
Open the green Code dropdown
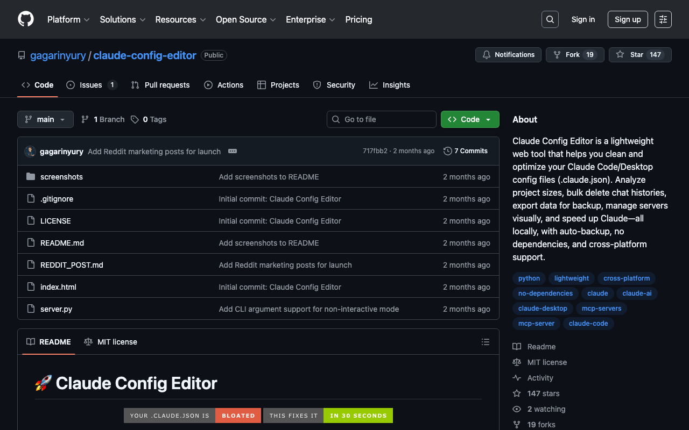pyautogui.click(x=469, y=119)
